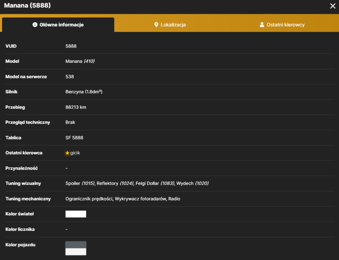Click the Przebieg row label
The height and width of the screenshot is (260, 339).
pyautogui.click(x=15, y=107)
